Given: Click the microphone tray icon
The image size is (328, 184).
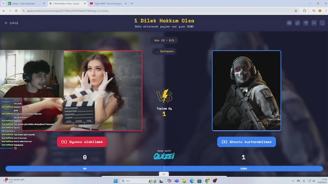Looking at the screenshot, I should tap(304, 181).
